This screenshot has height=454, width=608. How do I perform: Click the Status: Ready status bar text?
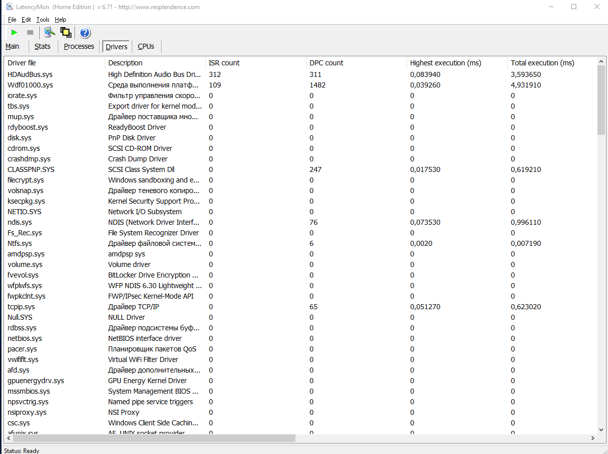tap(22, 450)
